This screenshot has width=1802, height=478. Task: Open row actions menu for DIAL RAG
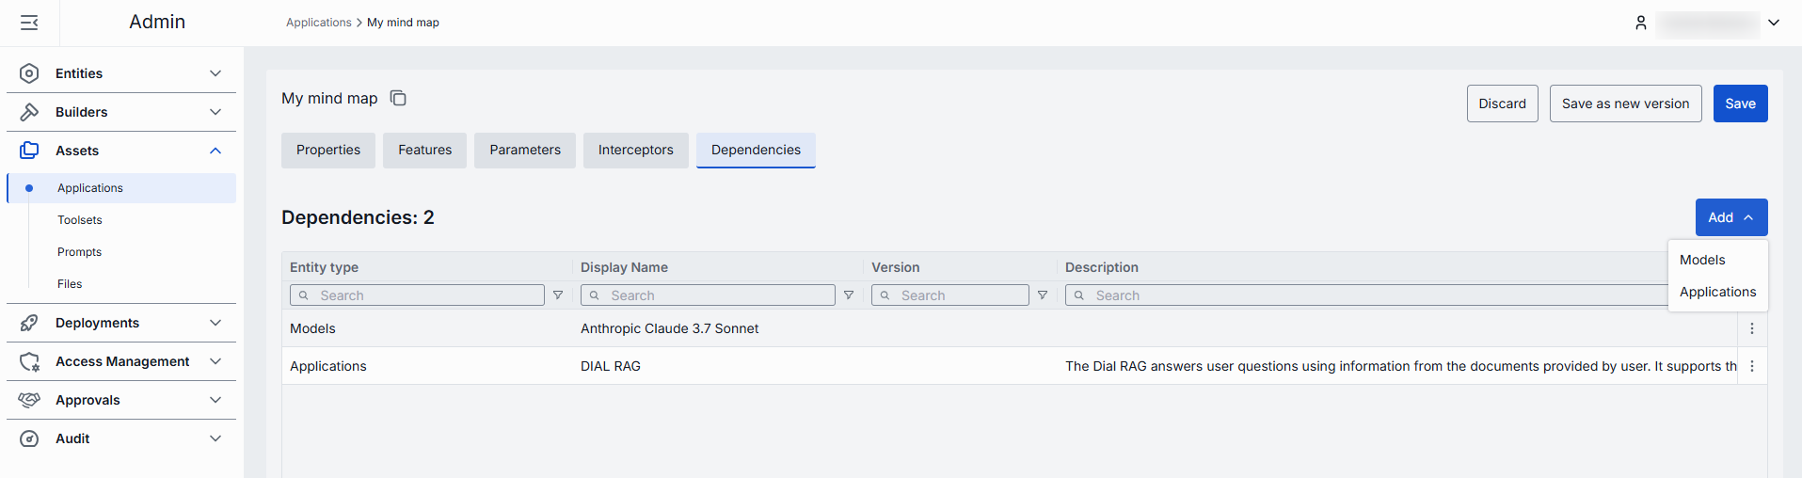tap(1751, 366)
